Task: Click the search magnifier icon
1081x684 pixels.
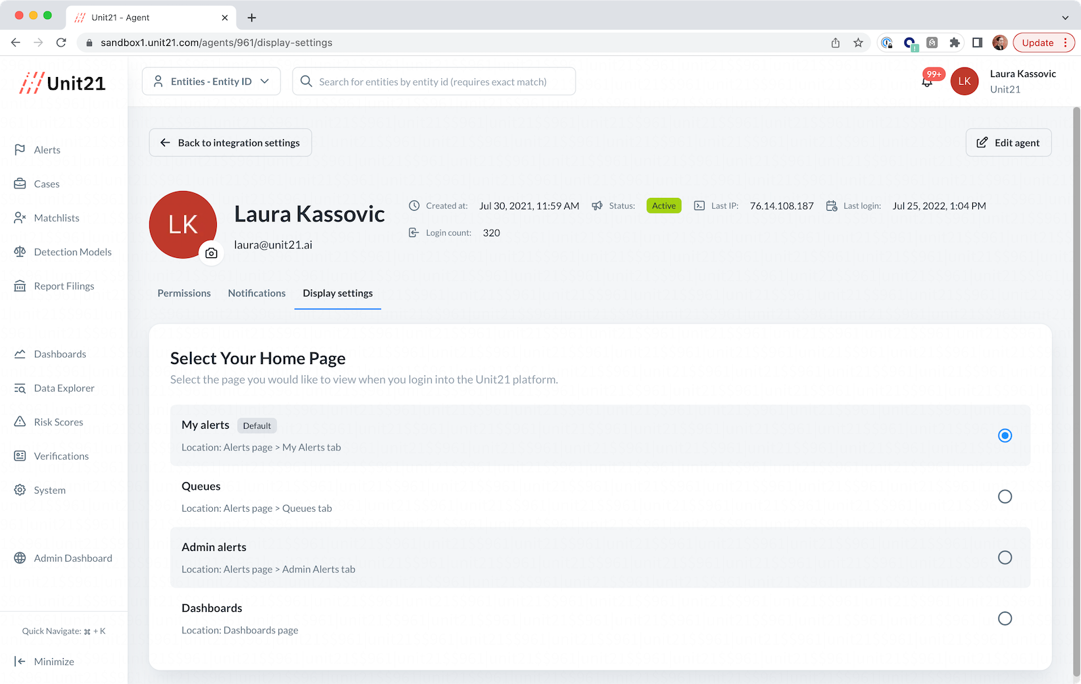Action: (306, 82)
